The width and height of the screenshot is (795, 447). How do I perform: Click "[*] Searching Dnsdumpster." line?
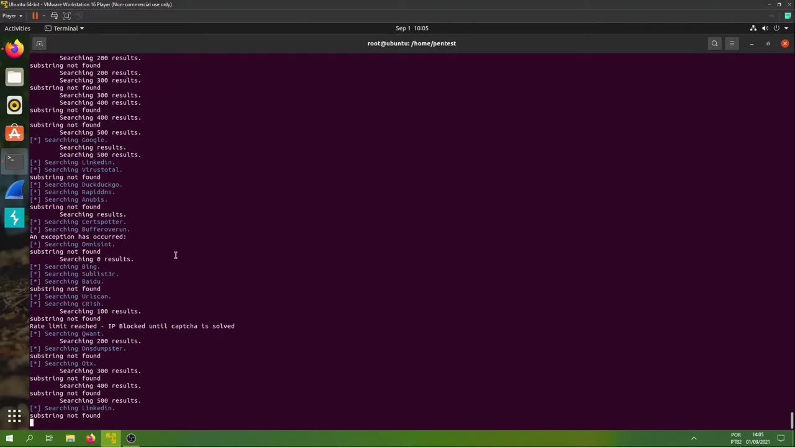pyautogui.click(x=78, y=348)
